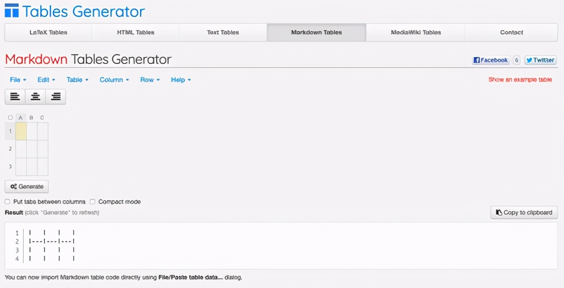Align cell text to the right
This screenshot has height=288, width=564.
56,96
